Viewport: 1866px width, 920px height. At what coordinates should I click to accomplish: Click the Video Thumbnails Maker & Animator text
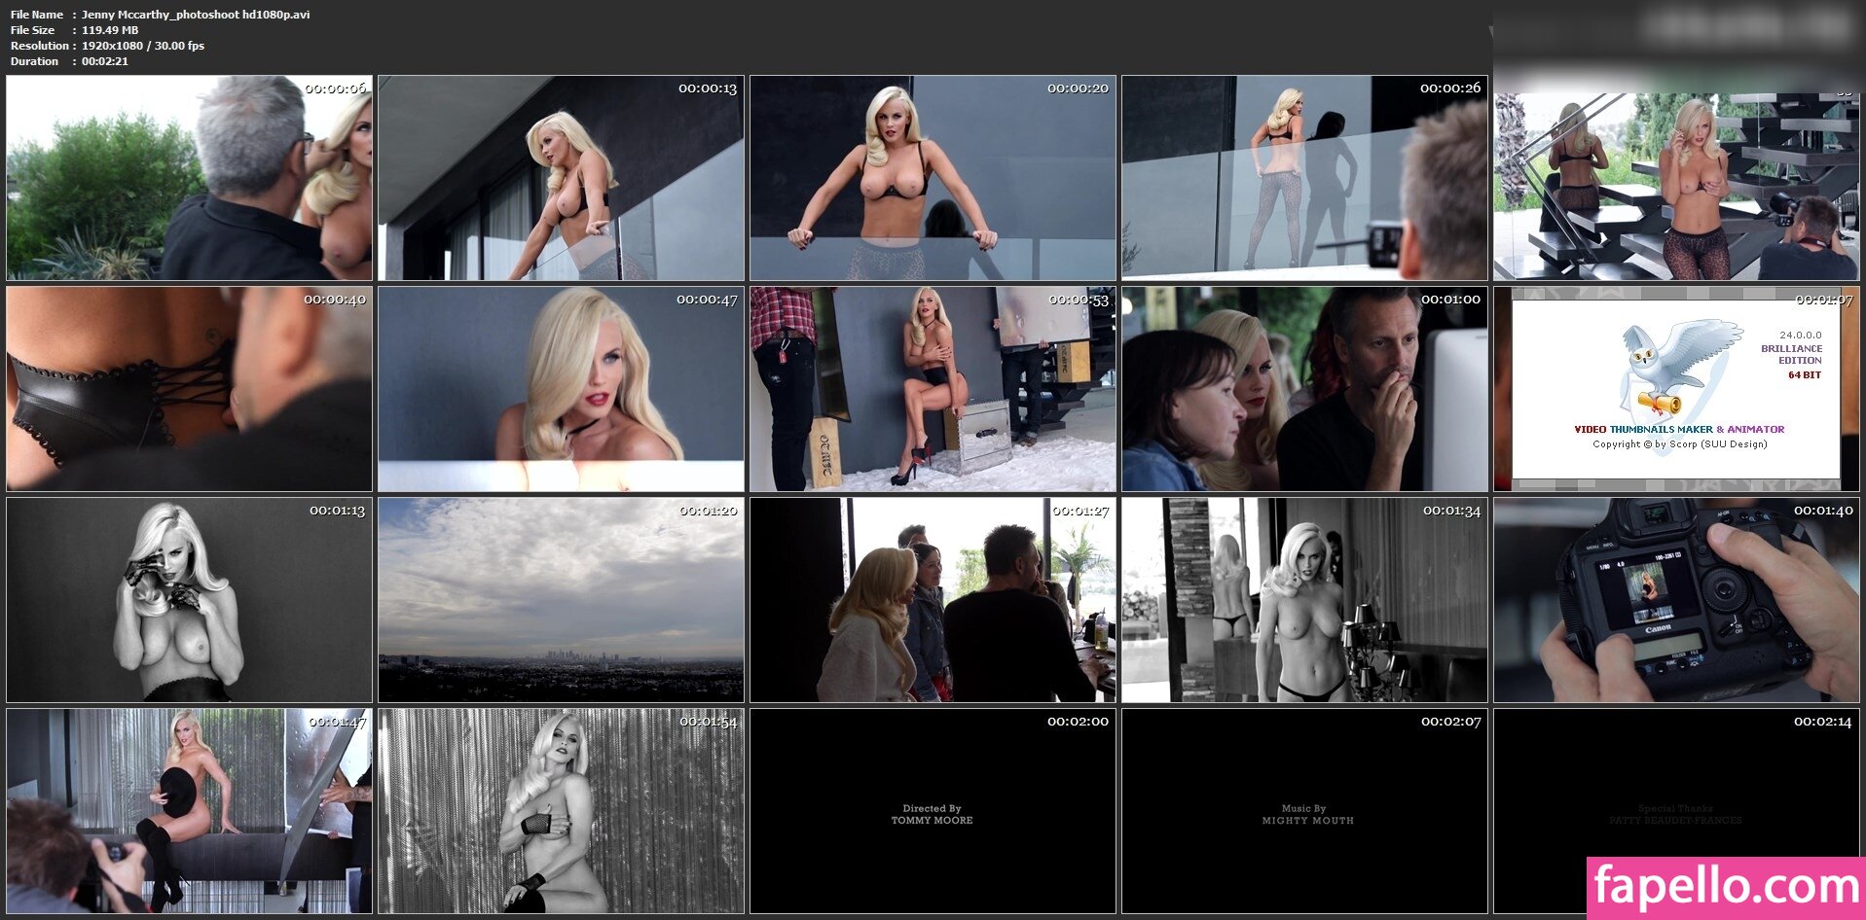coord(1679,429)
